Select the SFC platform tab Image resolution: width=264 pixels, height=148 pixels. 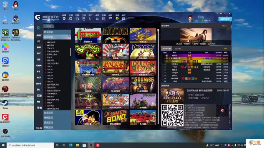(39, 53)
